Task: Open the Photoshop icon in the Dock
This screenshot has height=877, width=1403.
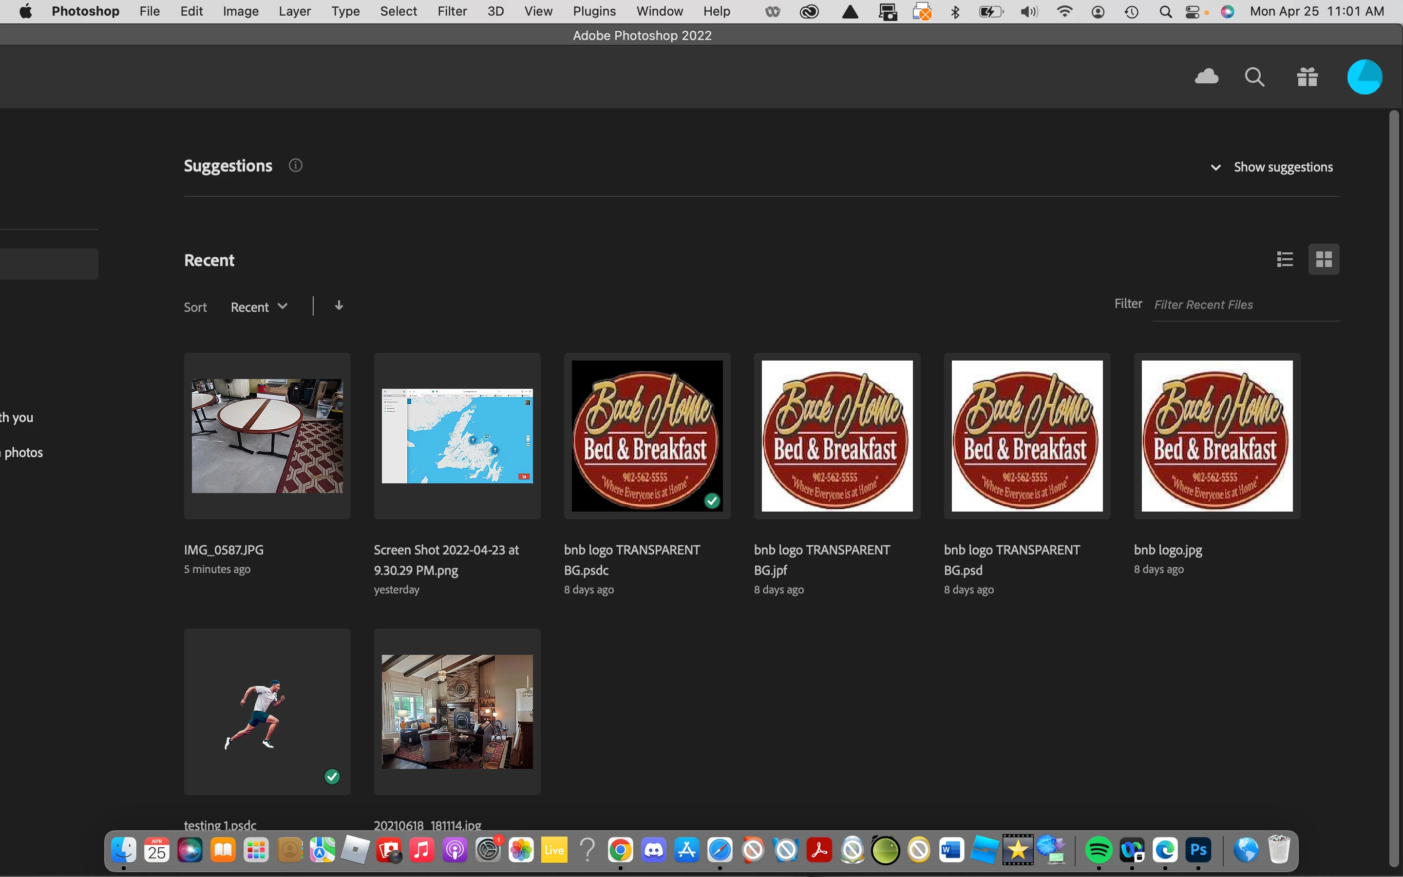Action: coord(1198,850)
